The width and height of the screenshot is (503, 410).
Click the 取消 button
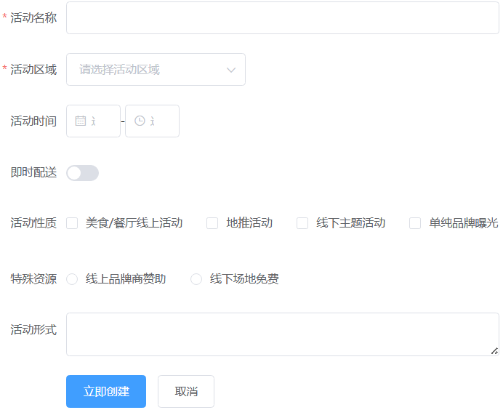coord(186,391)
